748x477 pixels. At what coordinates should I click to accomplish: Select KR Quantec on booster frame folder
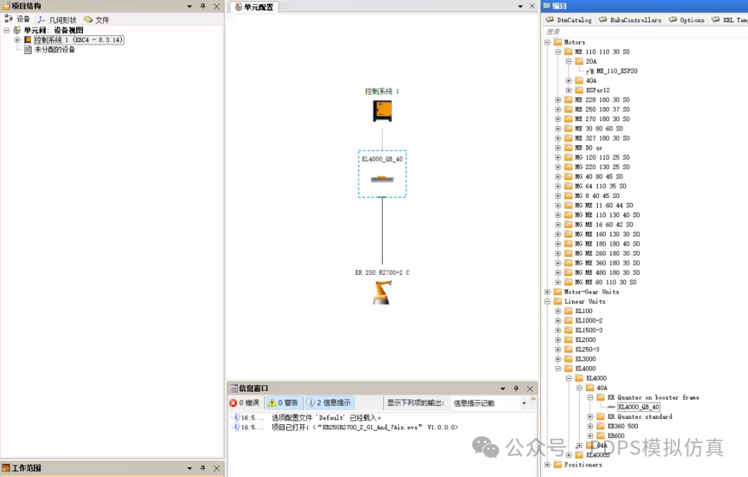[x=653, y=397]
